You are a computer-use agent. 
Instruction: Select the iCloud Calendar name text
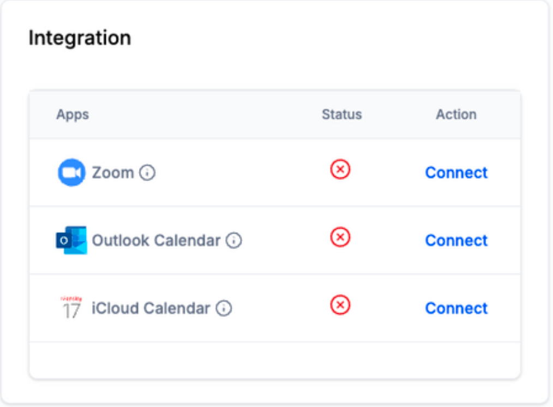[x=151, y=308]
